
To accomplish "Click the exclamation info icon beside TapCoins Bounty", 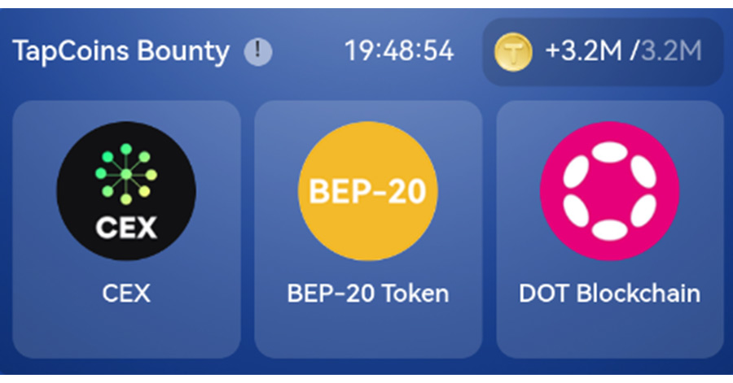I will (x=258, y=51).
